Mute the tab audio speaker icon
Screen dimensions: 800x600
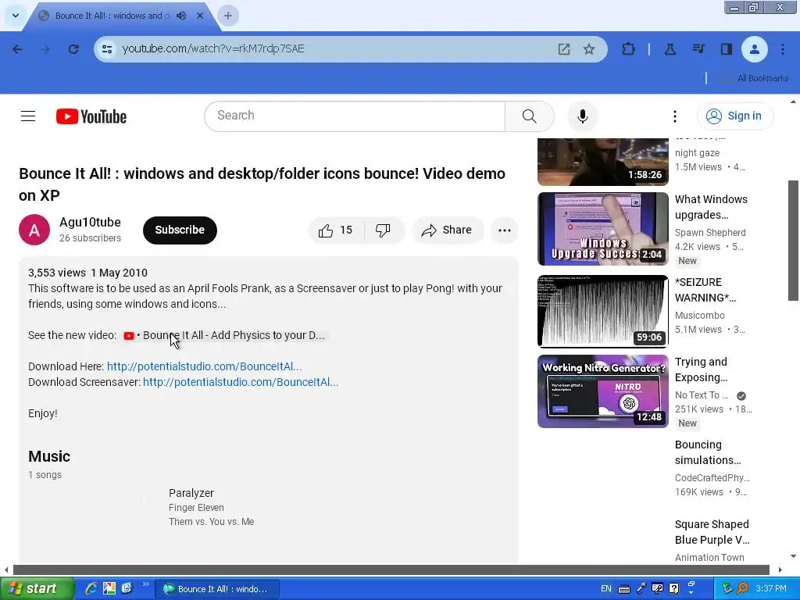tap(181, 16)
